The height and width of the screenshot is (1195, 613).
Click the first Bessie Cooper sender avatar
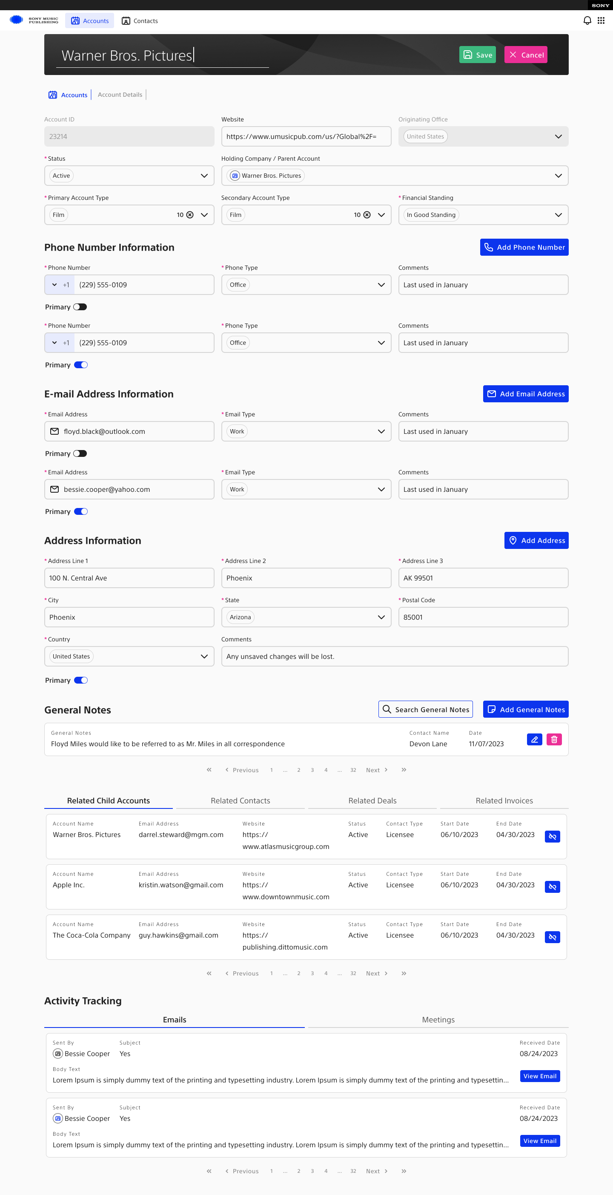(x=58, y=1054)
